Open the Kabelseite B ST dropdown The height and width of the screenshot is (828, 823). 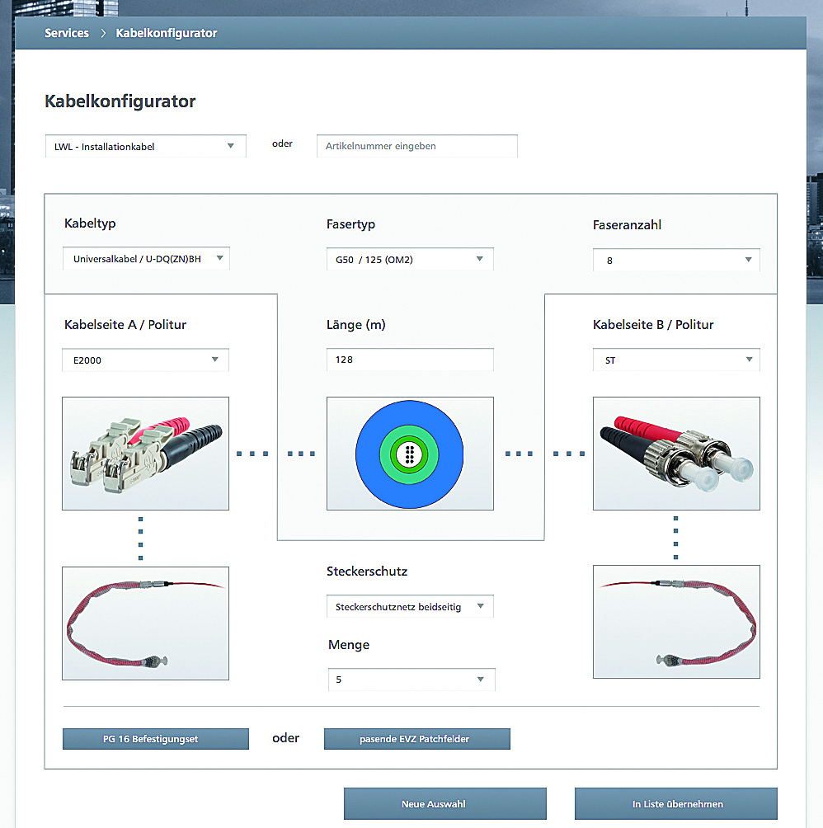click(x=676, y=360)
